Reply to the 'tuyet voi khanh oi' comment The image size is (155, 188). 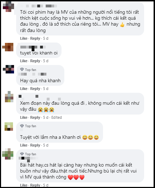(x=35, y=61)
